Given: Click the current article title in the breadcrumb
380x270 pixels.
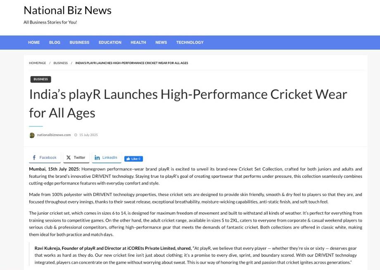Looking at the screenshot, I should tap(132, 63).
